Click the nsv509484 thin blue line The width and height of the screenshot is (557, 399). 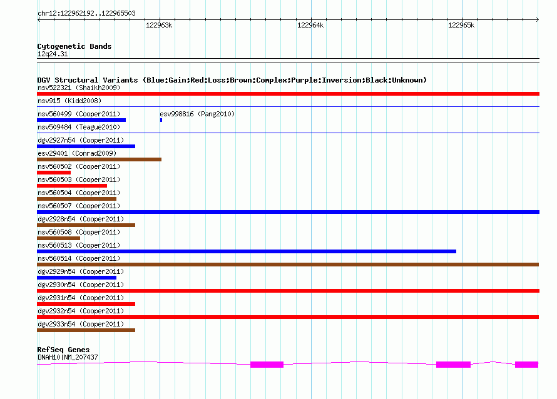[288, 133]
